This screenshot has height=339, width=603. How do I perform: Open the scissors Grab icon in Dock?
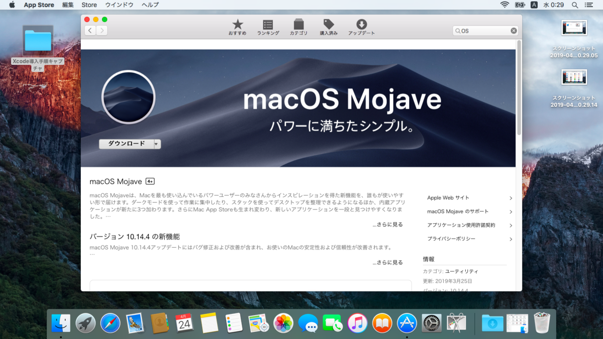[x=456, y=323]
